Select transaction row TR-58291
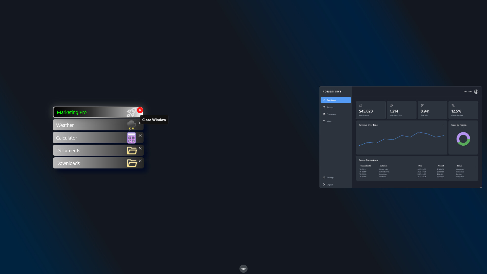Viewport: 487px width, 274px height. 393,169
